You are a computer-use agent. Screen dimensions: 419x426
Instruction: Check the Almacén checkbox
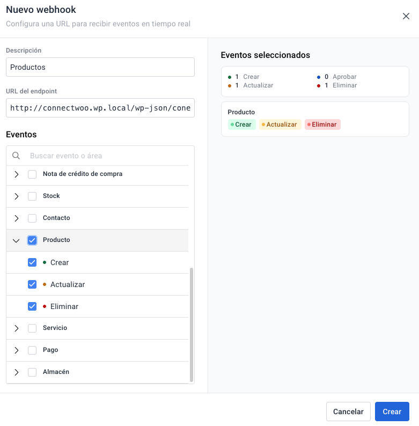(x=32, y=372)
